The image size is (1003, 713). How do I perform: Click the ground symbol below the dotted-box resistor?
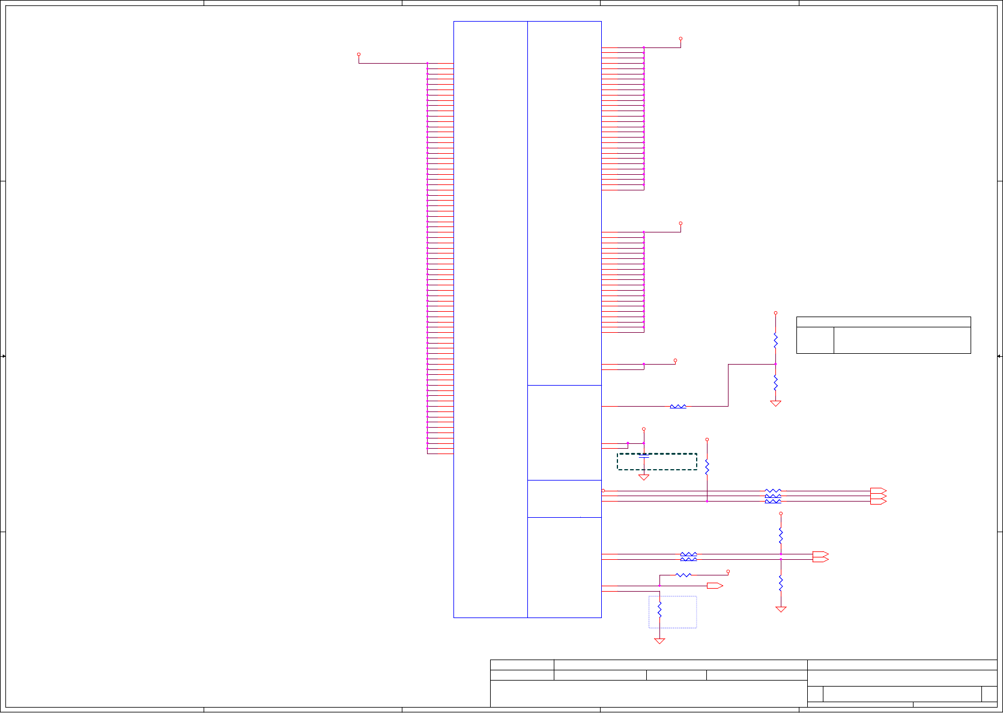[x=659, y=641]
